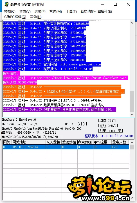Click log line 引擎漏洞修复成功

click(x=64, y=91)
